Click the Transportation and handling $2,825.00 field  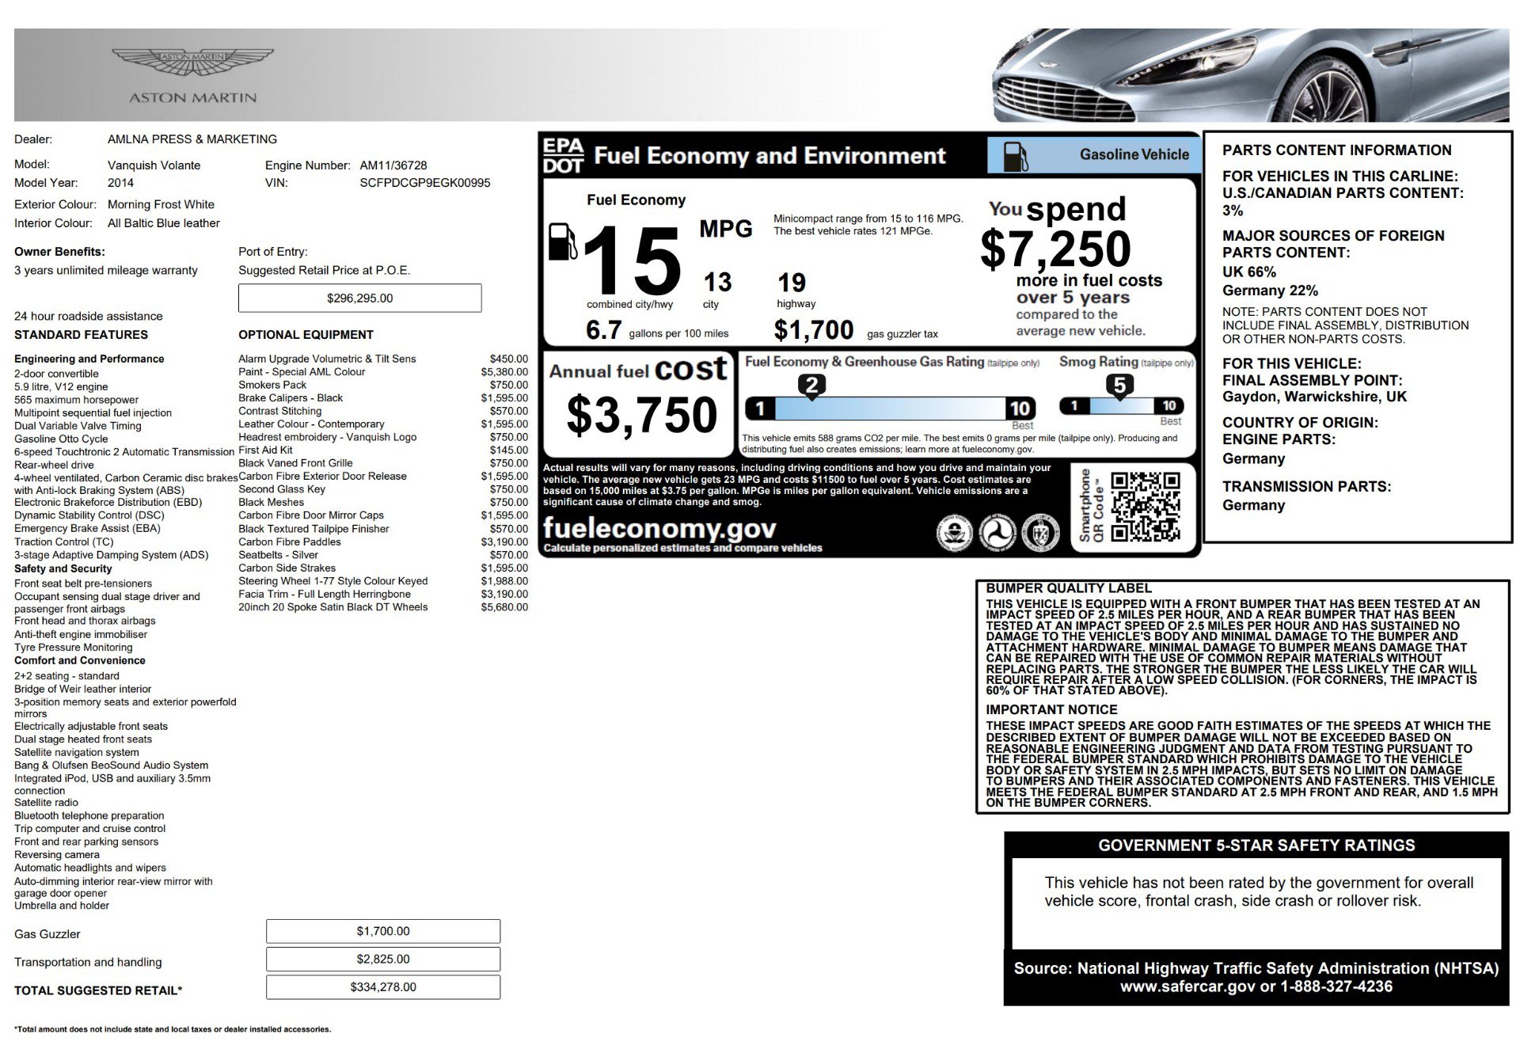click(x=383, y=959)
